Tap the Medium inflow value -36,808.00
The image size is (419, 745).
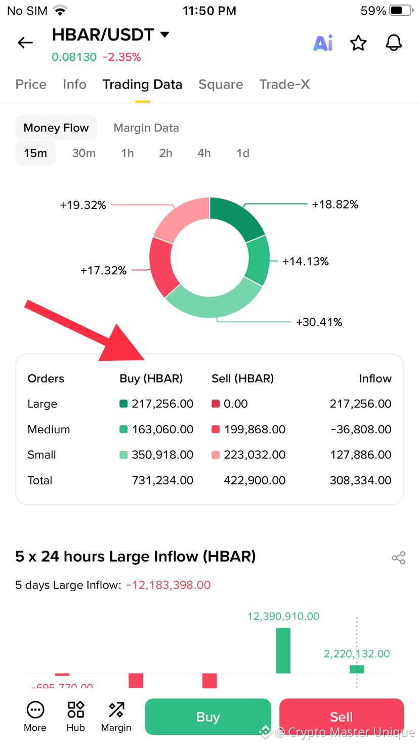pyautogui.click(x=361, y=430)
